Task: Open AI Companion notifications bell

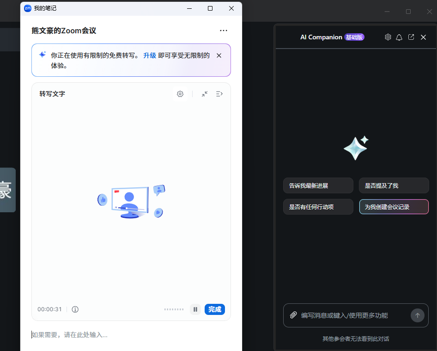Action: coord(399,37)
